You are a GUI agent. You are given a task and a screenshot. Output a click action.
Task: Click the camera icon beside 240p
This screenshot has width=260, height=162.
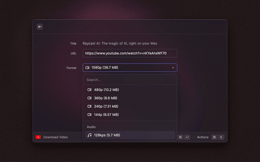(89, 106)
